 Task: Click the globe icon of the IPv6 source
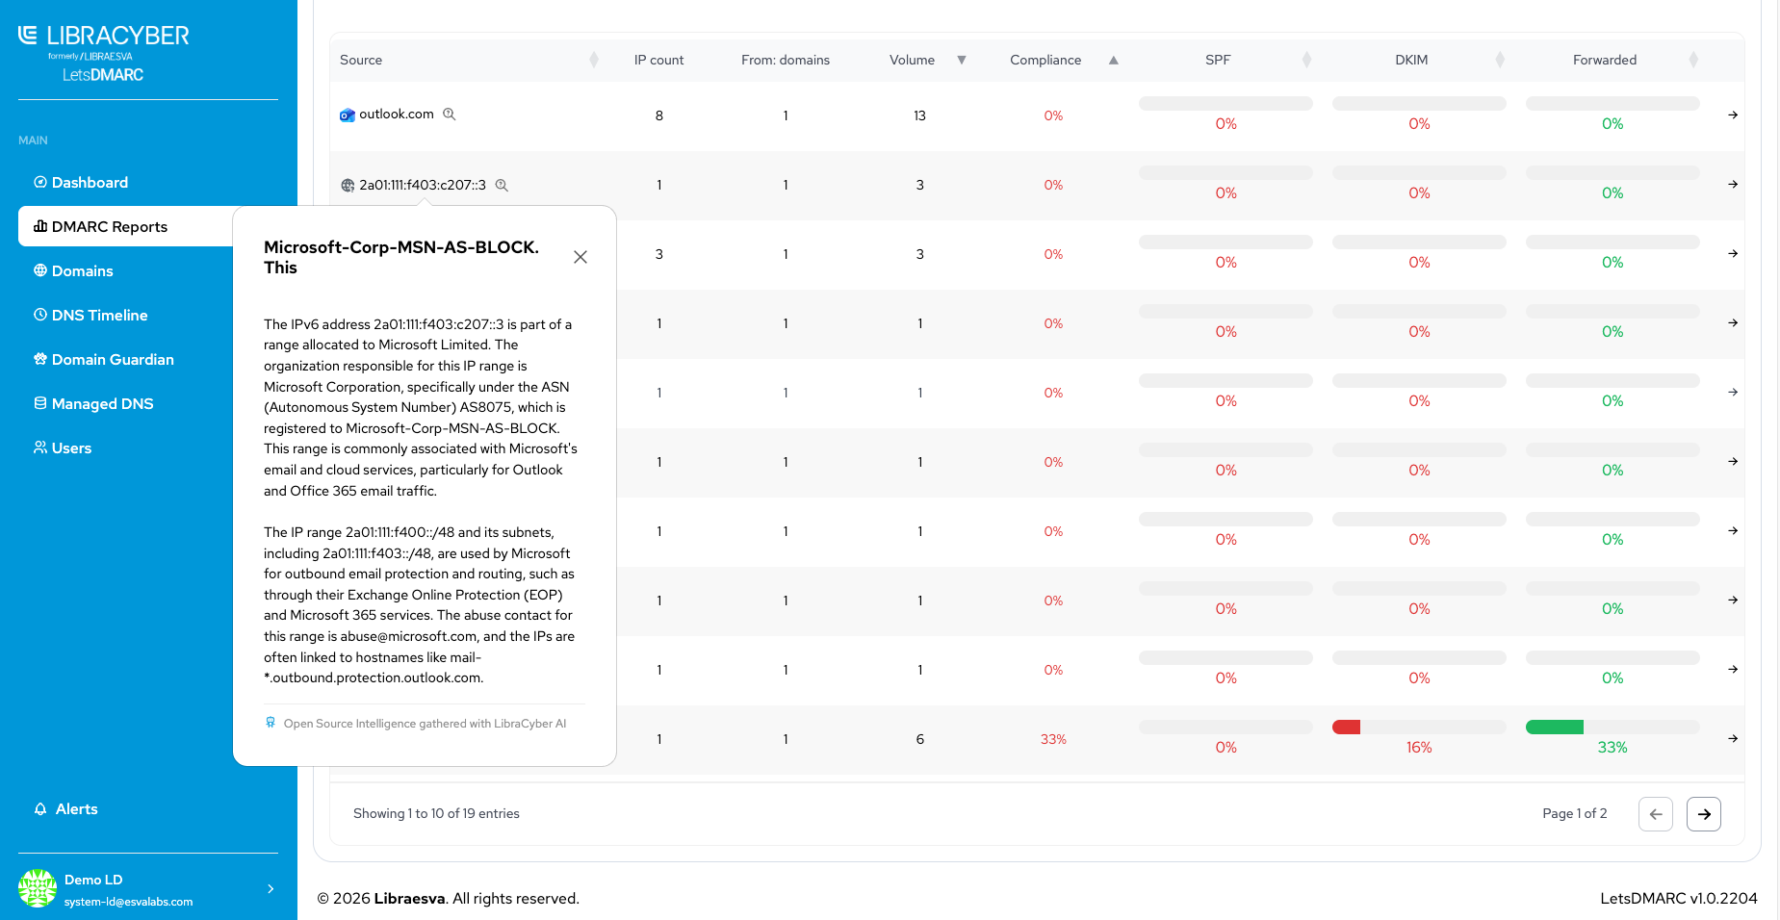[348, 185]
